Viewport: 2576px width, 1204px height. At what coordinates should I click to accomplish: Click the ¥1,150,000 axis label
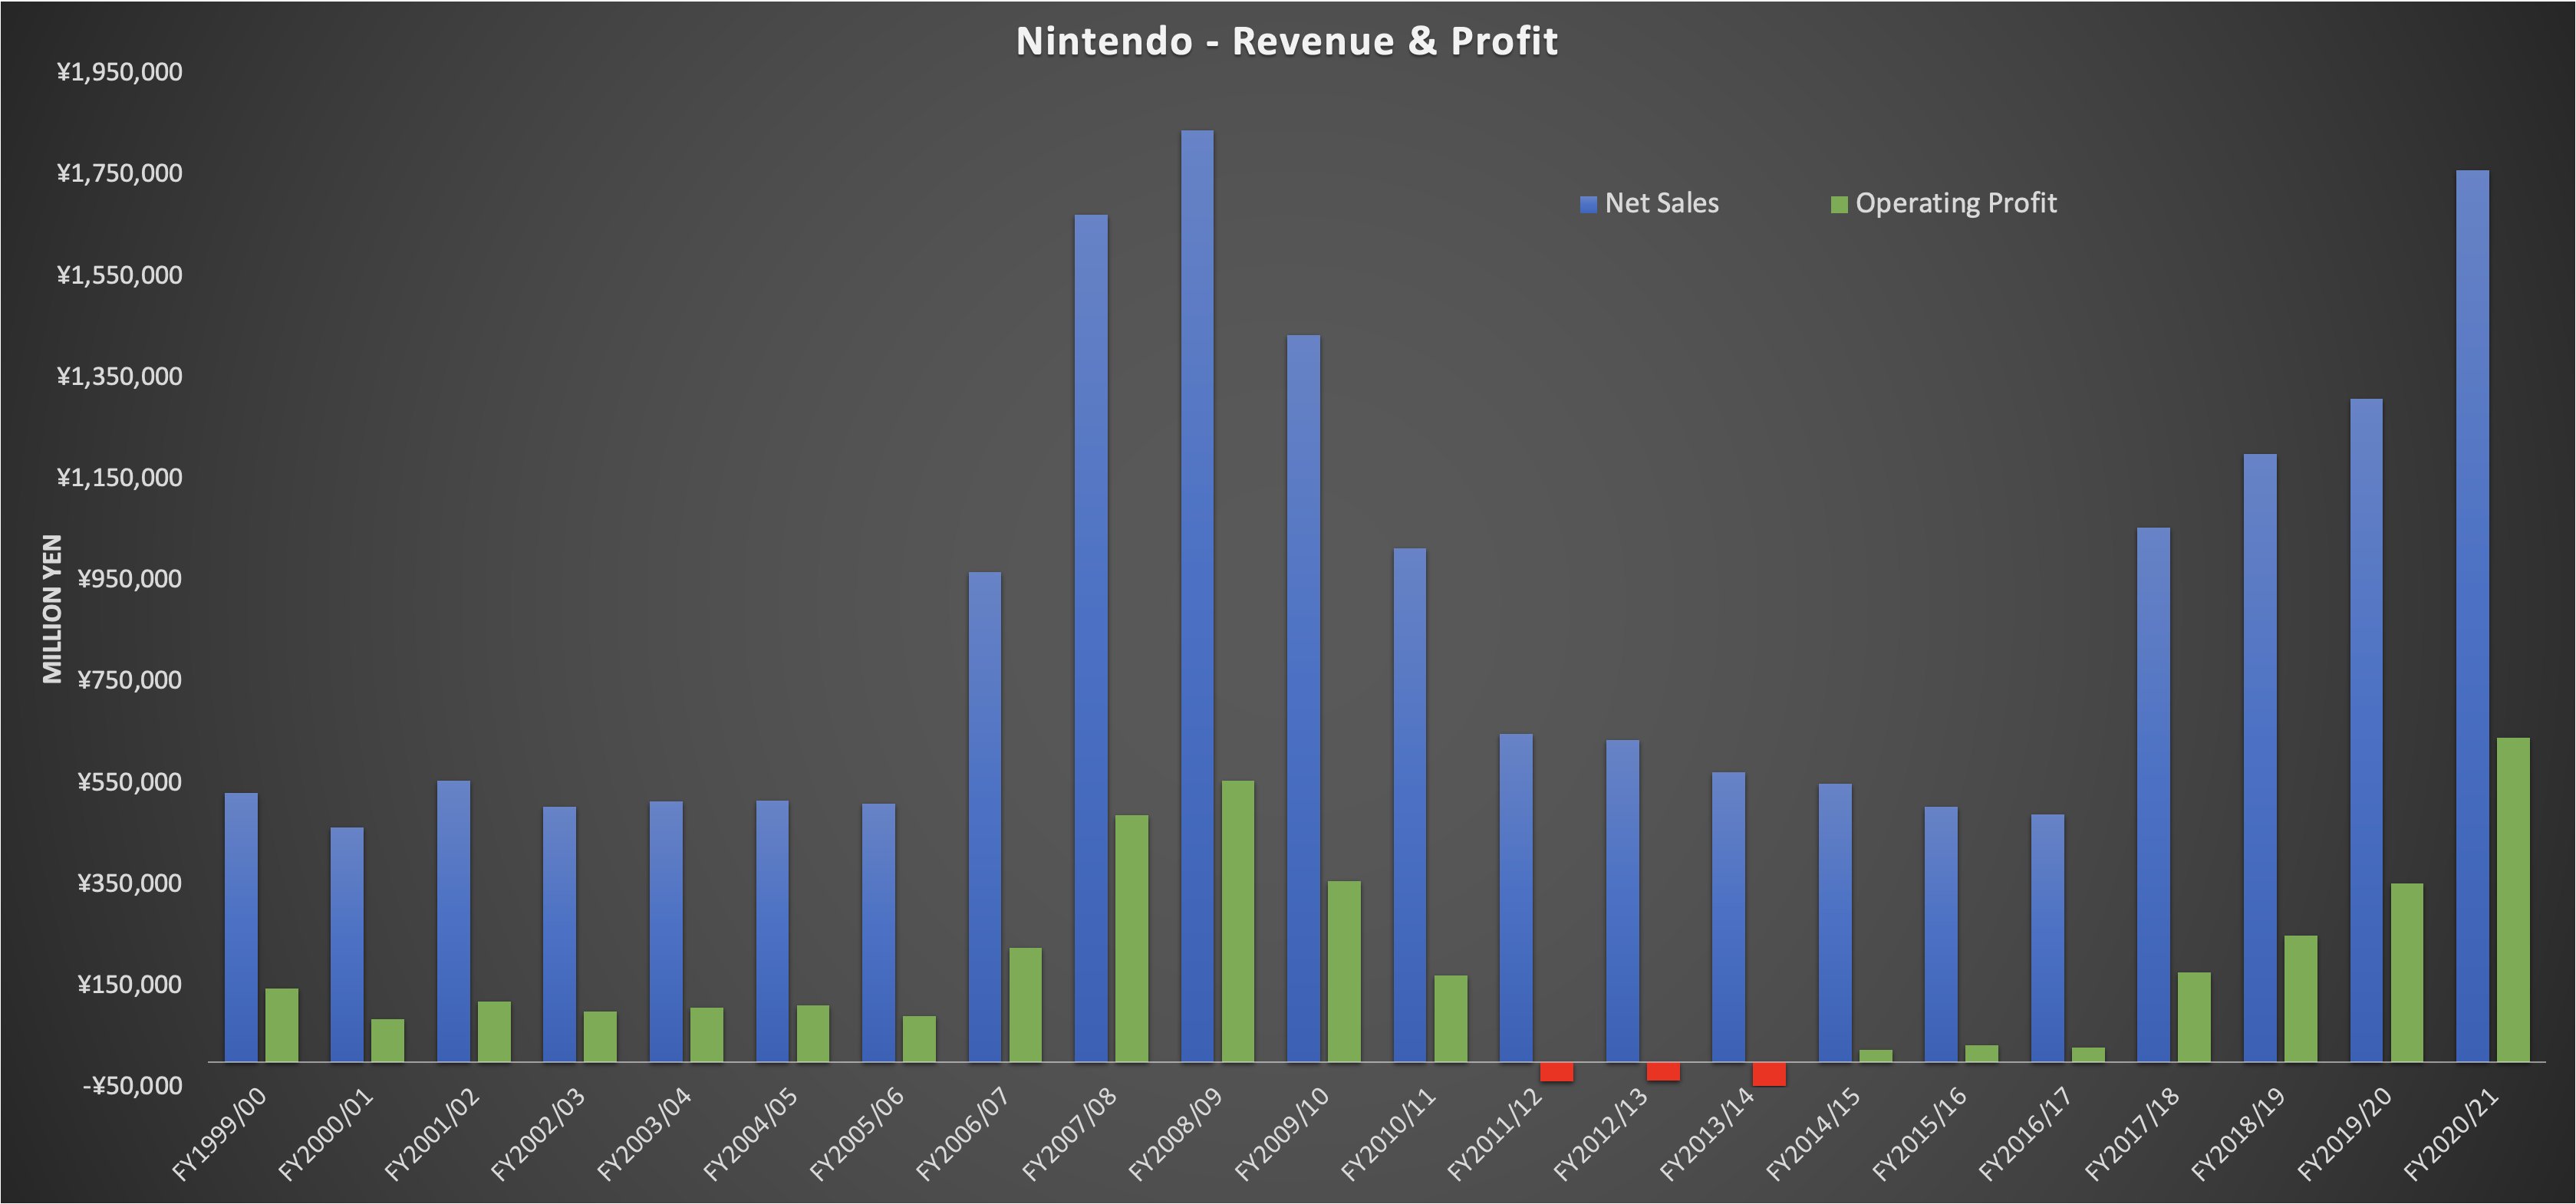pos(120,477)
